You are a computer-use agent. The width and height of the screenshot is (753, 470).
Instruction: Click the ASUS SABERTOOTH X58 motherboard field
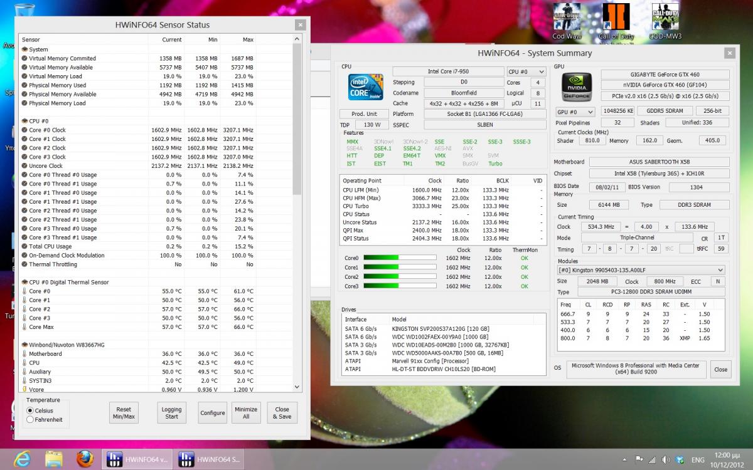(659, 162)
